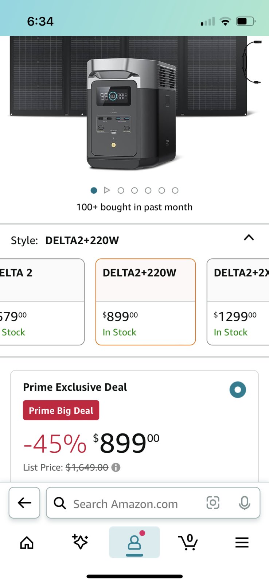This screenshot has width=269, height=584.
Task: Tap the back arrow button
Action: click(x=24, y=503)
